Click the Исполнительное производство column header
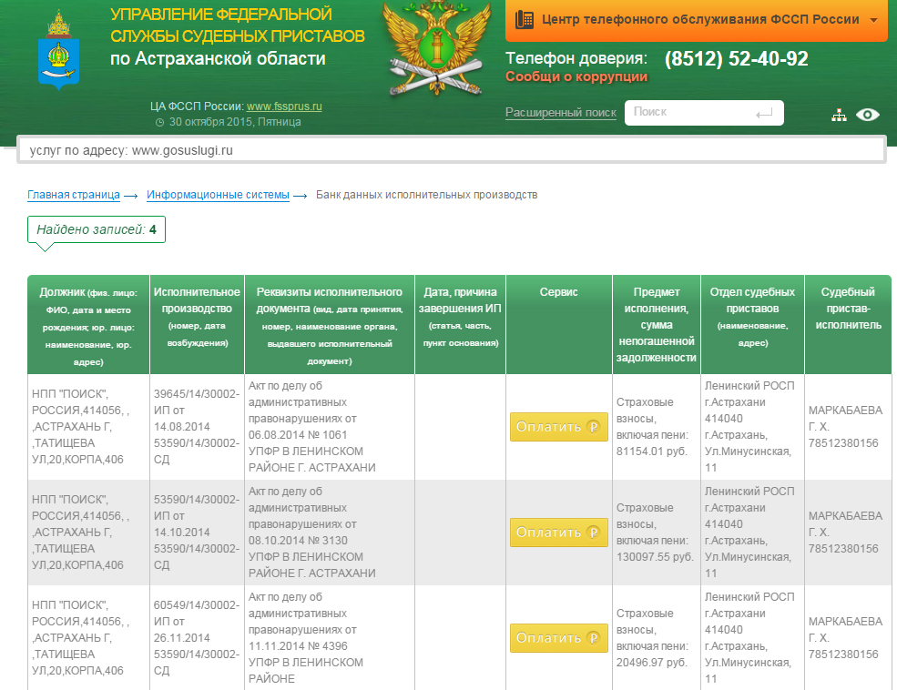 point(197,325)
